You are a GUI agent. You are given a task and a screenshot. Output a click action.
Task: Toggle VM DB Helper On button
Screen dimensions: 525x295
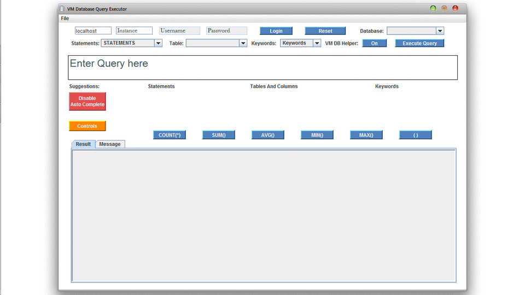coord(374,43)
